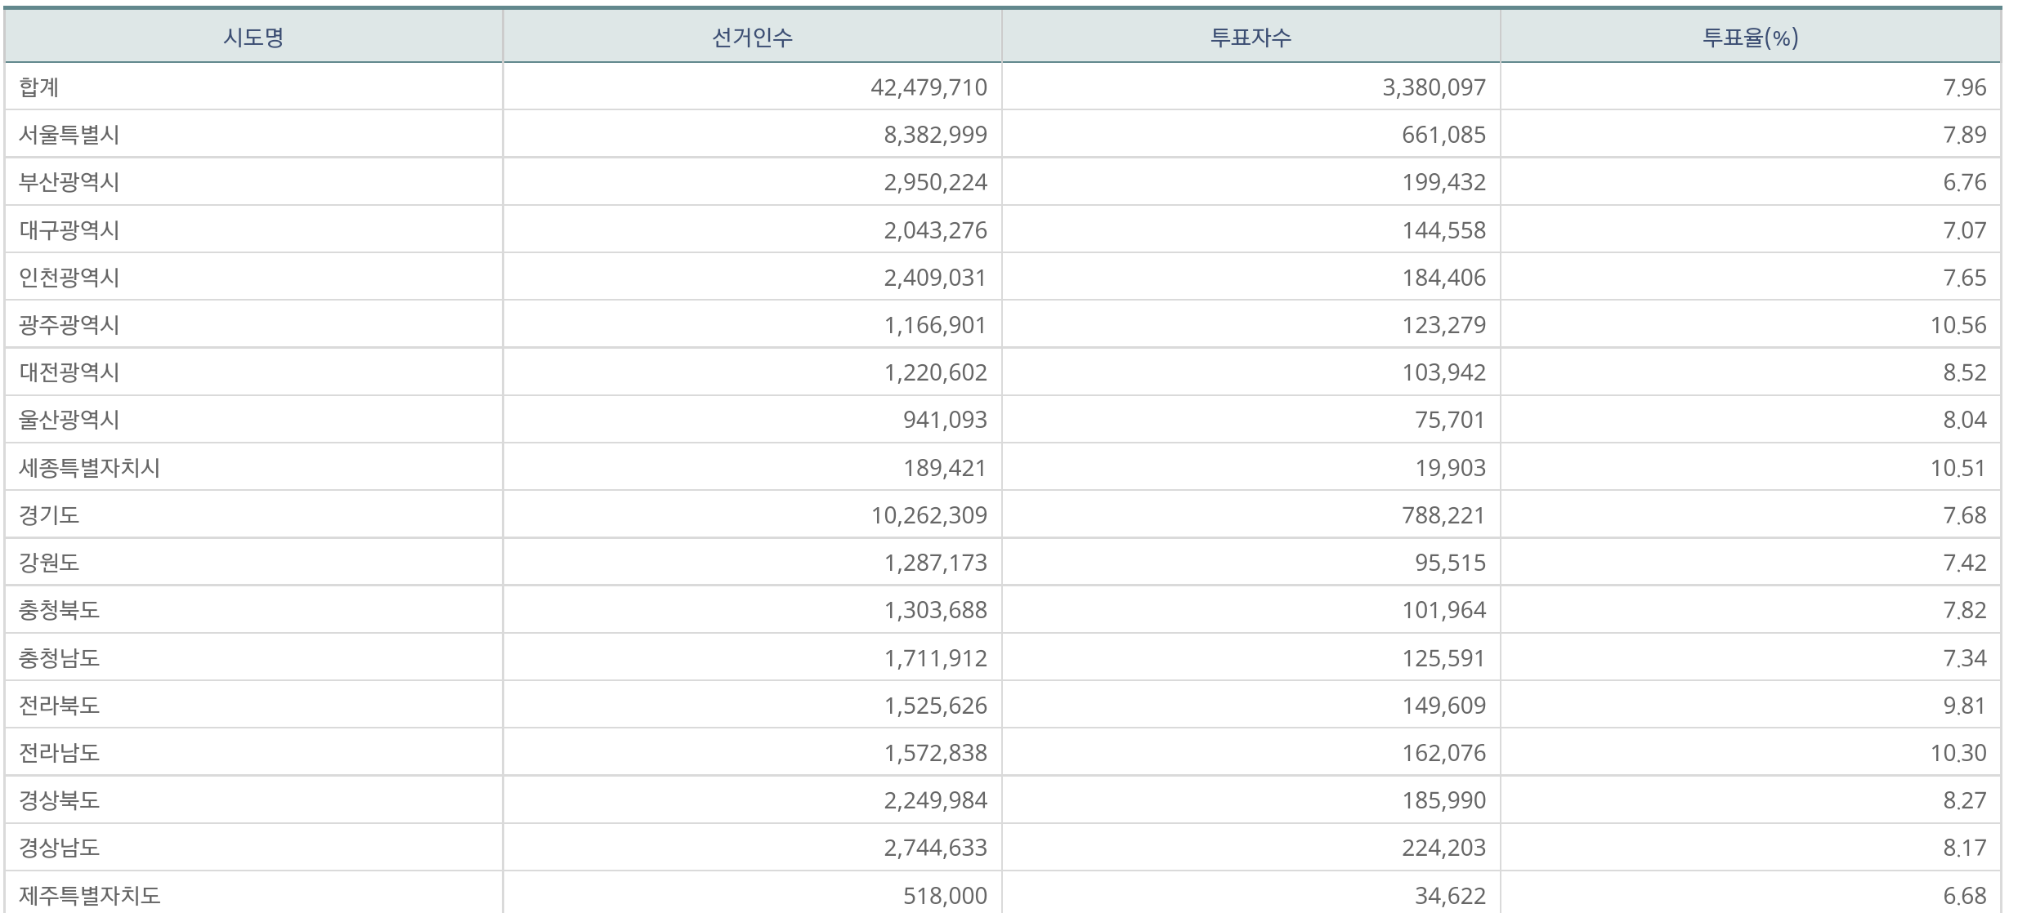Click the 선거인수 column header

[752, 38]
